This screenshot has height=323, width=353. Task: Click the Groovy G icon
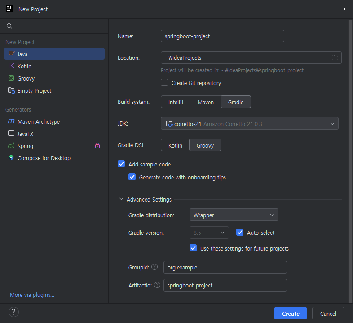pyautogui.click(x=11, y=78)
